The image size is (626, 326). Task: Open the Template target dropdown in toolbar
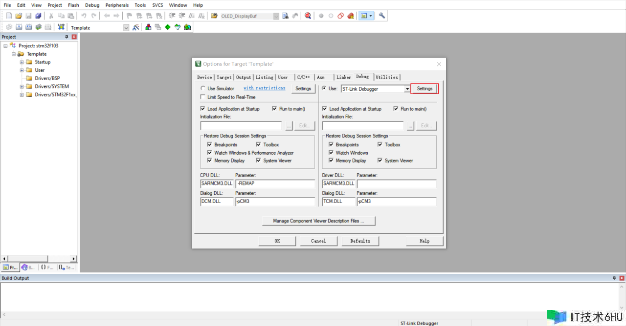[x=126, y=28]
